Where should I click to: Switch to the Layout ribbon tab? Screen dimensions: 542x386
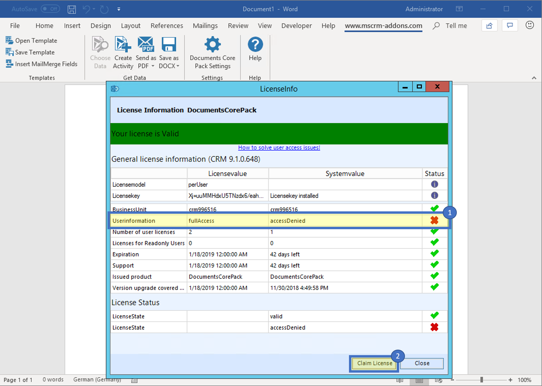coord(131,26)
